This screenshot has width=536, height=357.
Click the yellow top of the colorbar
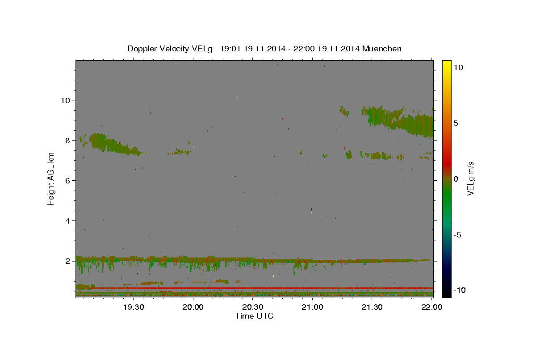pyautogui.click(x=446, y=64)
